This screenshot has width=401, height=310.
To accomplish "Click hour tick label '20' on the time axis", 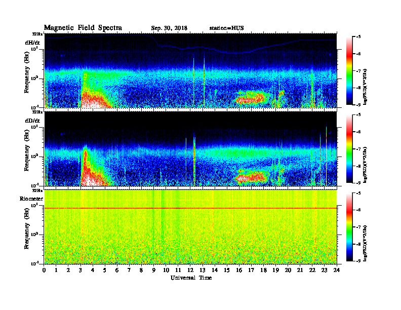I will [288, 270].
